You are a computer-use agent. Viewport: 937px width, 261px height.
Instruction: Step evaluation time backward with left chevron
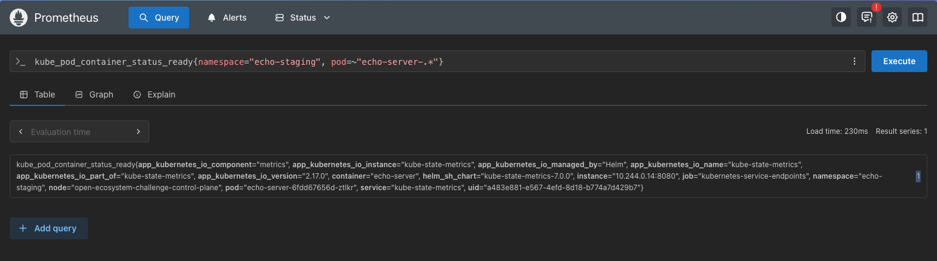click(x=21, y=131)
